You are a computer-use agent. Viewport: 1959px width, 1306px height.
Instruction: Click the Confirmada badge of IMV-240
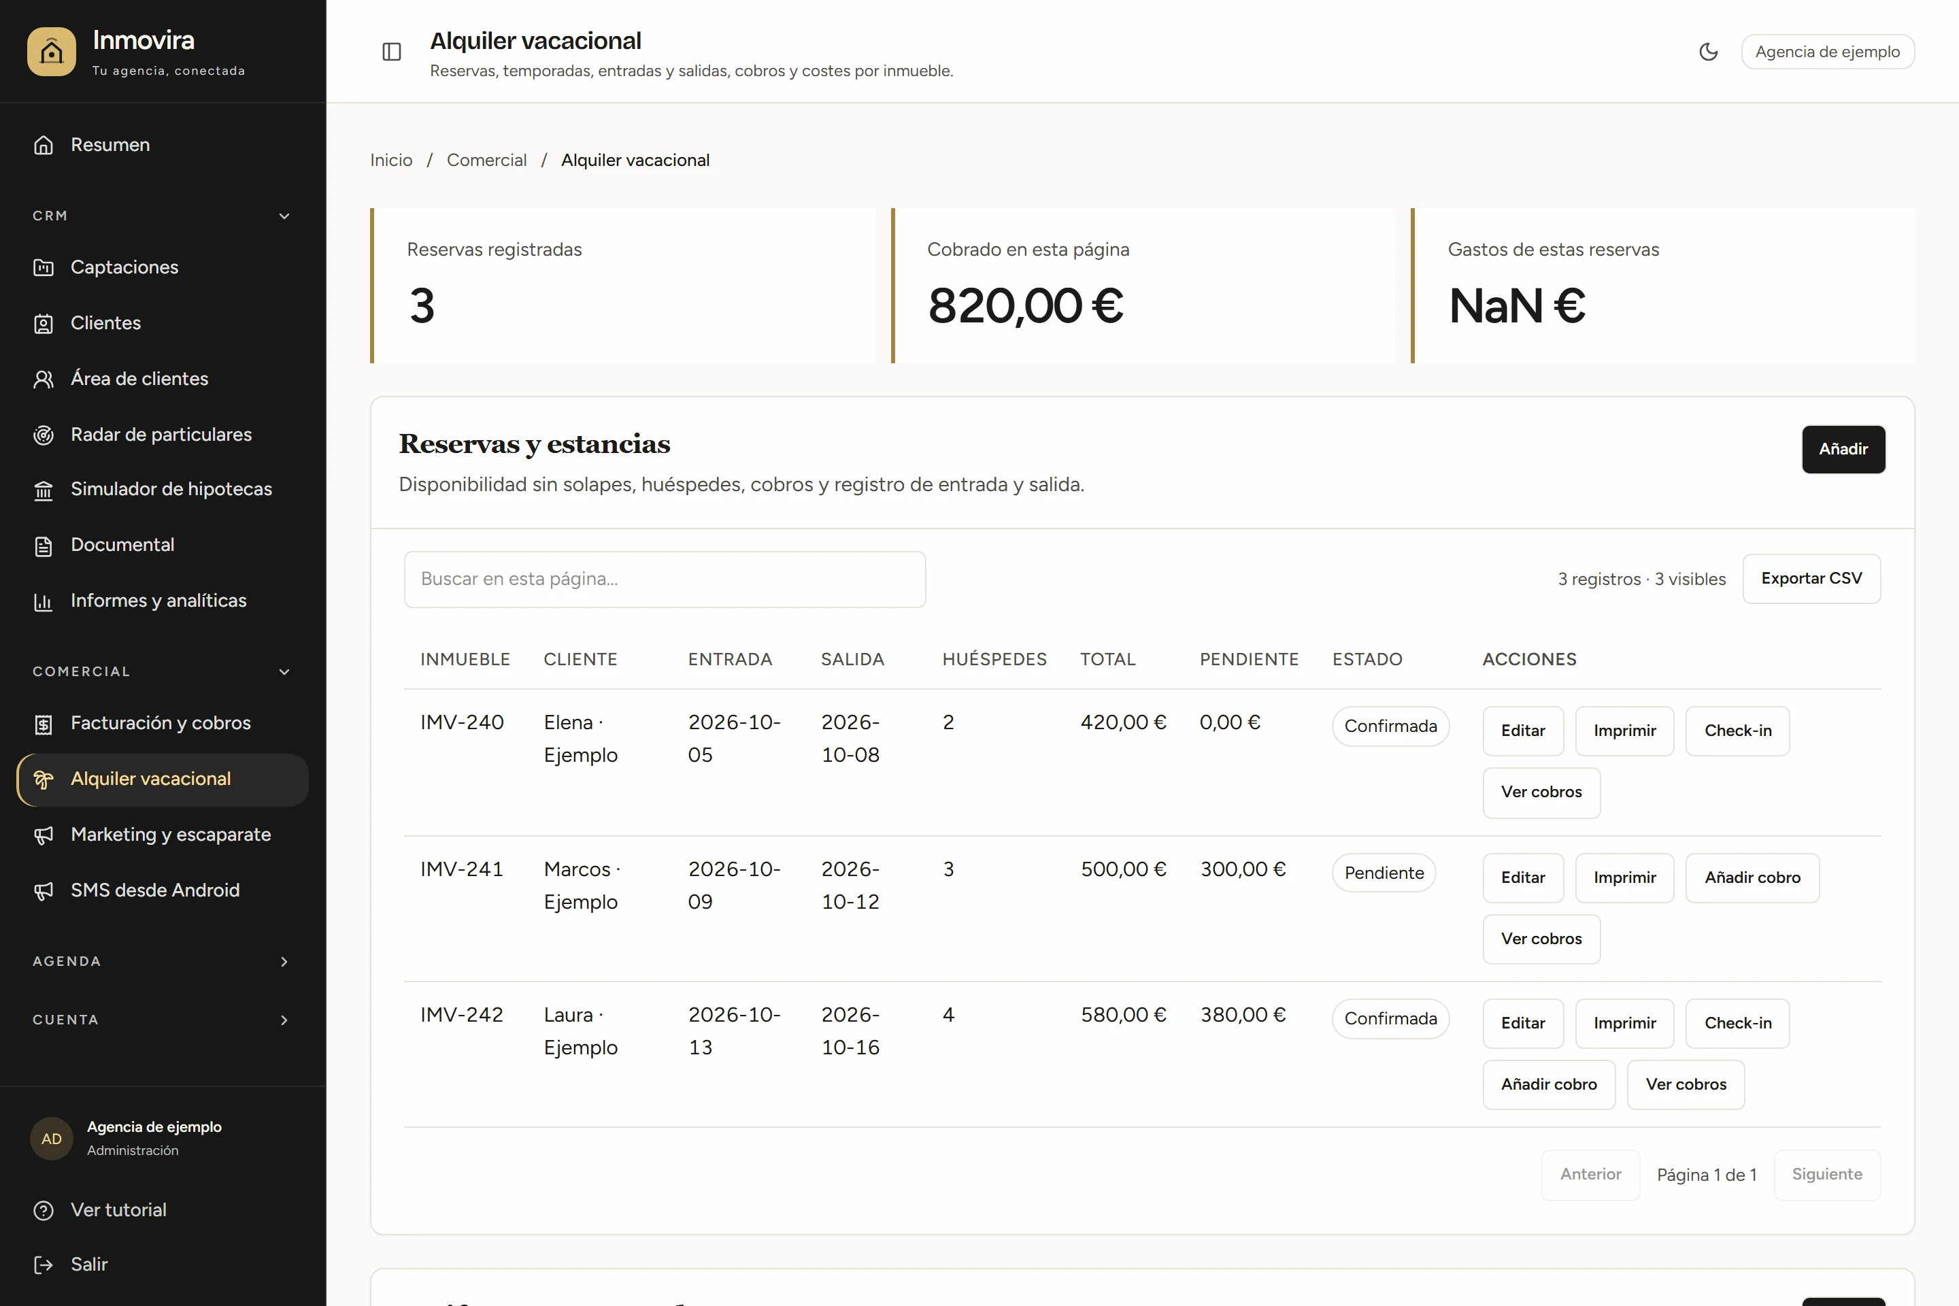(x=1390, y=726)
